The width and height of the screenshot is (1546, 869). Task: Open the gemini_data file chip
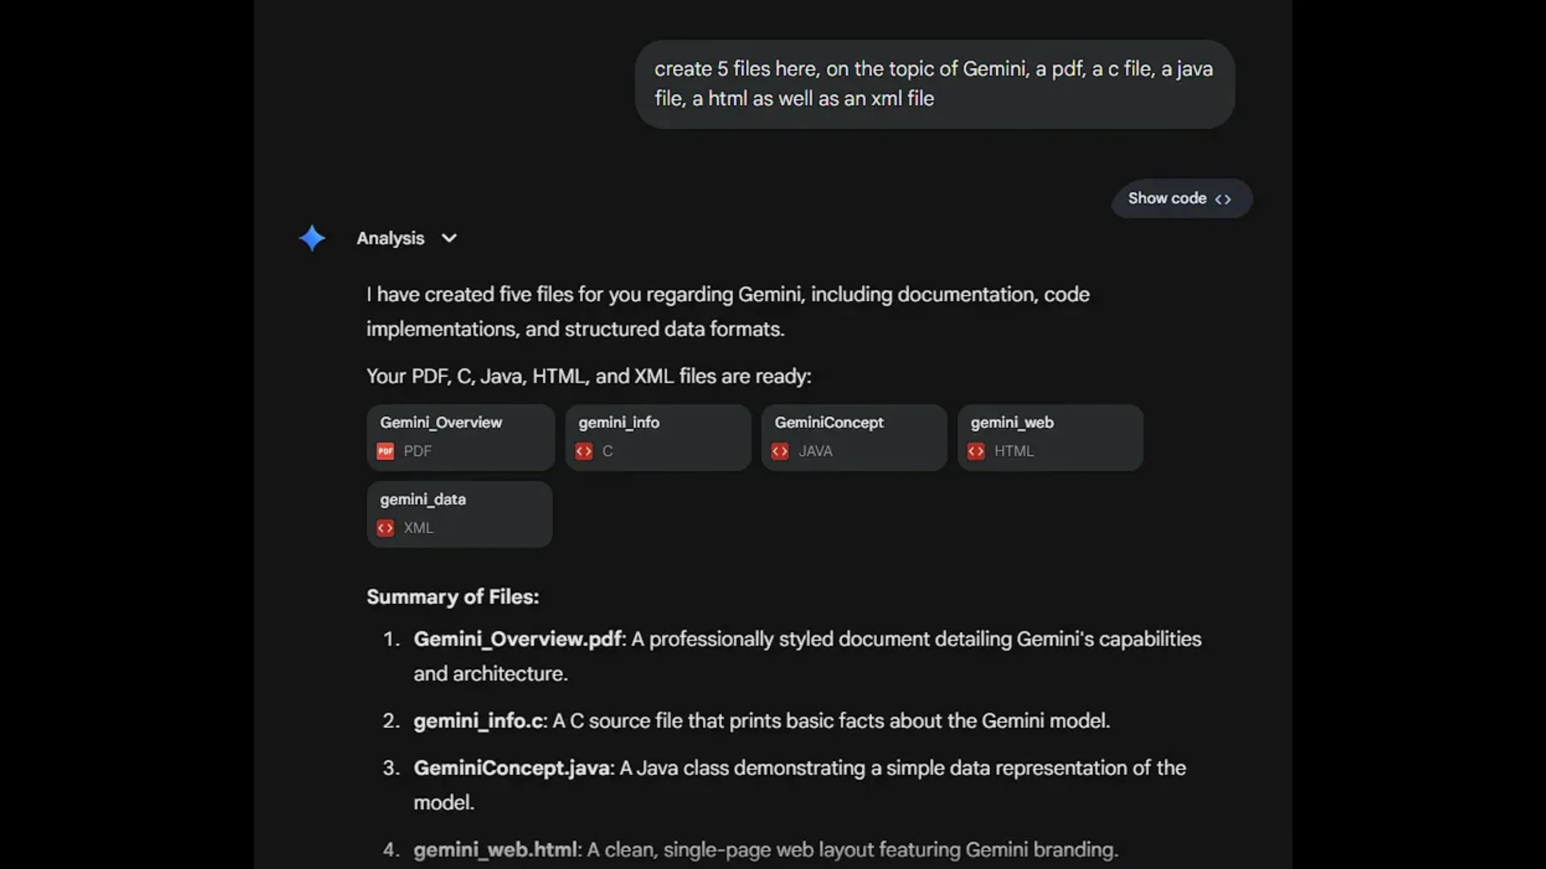click(459, 513)
